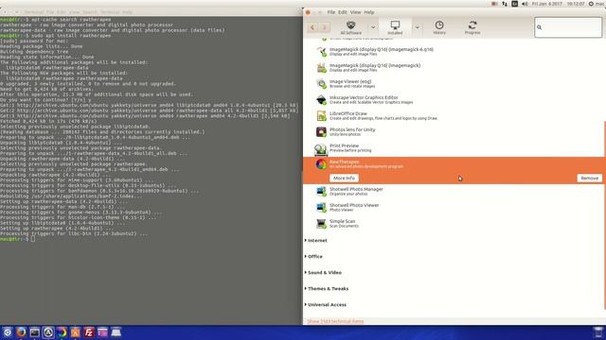Expand the Office category
Viewport: 606px width, 340px height.
313,256
